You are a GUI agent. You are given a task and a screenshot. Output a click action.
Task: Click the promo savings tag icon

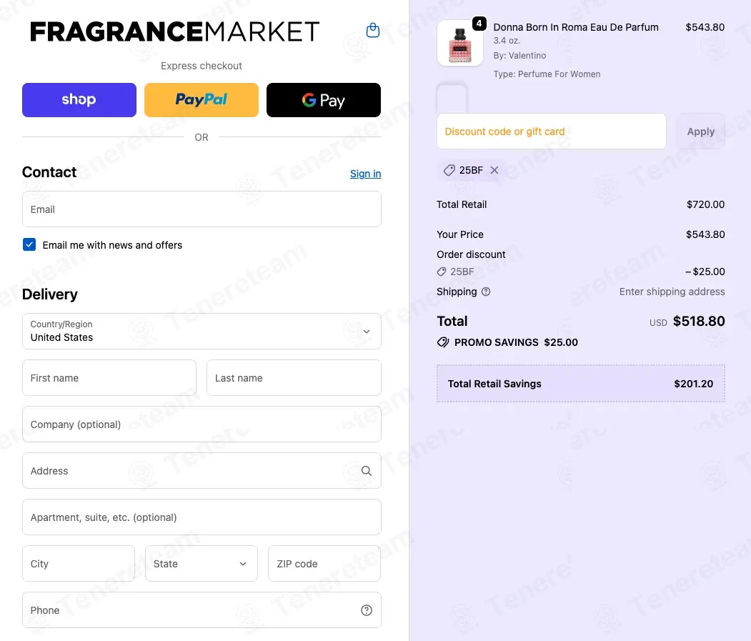point(443,342)
